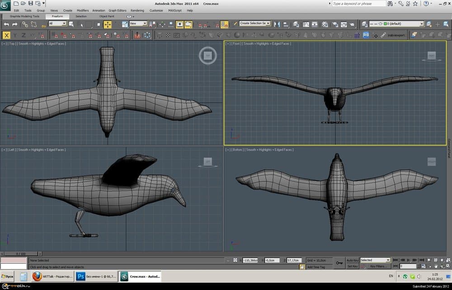The image size is (452, 290).
Task: Click the ViewCube in Top viewport
Action: (x=207, y=56)
